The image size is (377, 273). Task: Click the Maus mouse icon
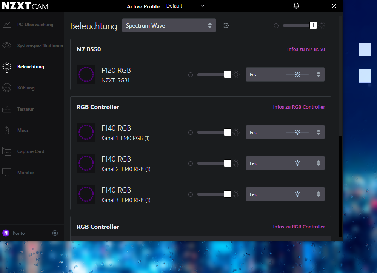pyautogui.click(x=7, y=130)
